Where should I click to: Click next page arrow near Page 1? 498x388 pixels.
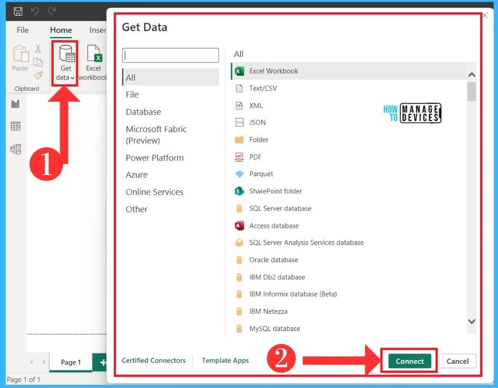click(44, 362)
